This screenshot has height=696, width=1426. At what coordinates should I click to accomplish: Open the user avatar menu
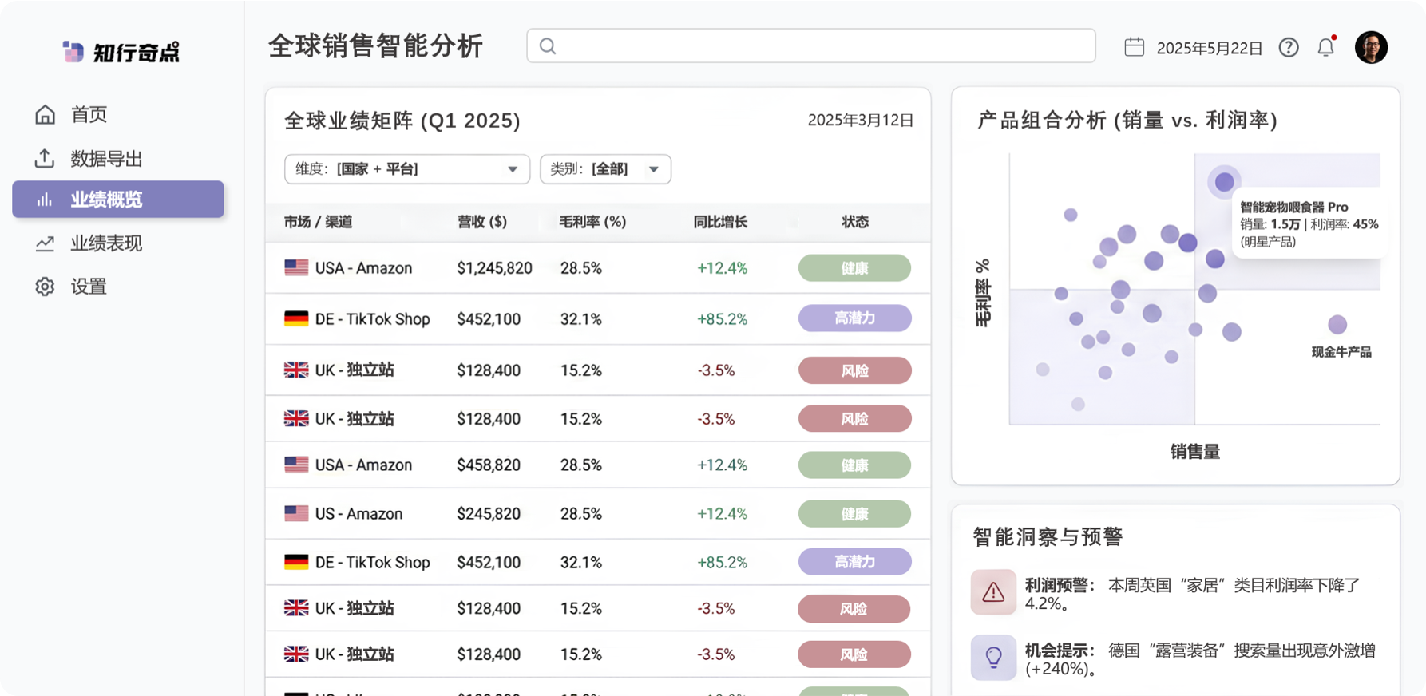(x=1371, y=47)
